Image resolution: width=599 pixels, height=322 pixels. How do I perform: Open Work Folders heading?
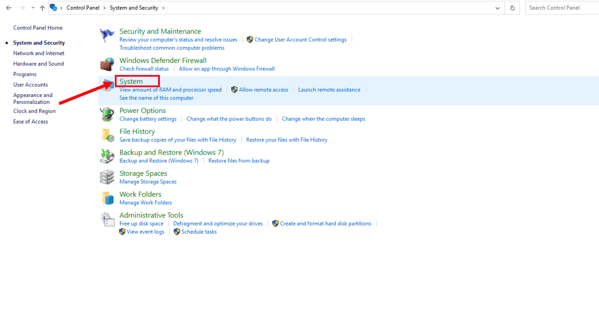pyautogui.click(x=141, y=194)
